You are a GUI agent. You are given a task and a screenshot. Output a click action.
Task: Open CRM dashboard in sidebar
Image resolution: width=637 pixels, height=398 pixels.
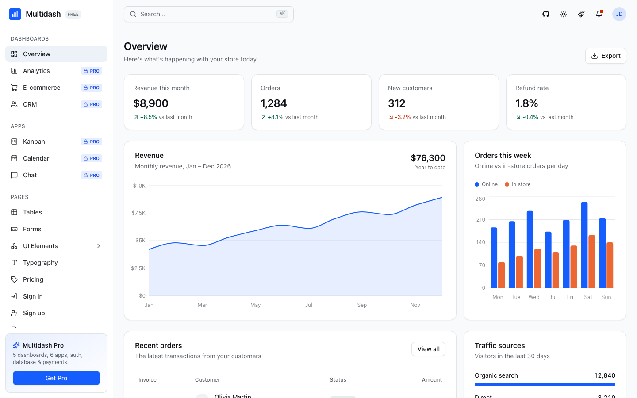pyautogui.click(x=56, y=104)
